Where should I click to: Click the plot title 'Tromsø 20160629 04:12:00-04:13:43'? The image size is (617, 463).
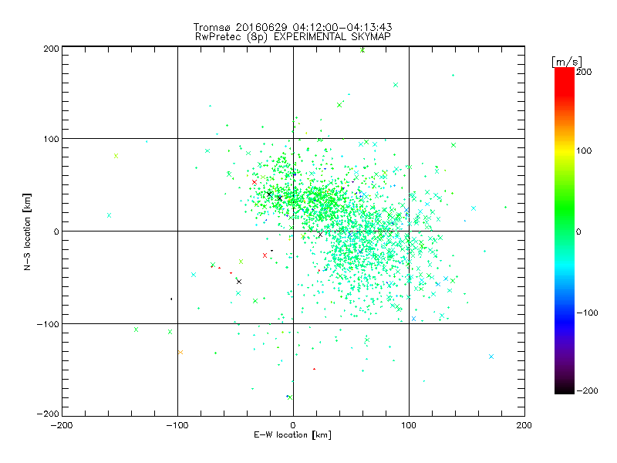[292, 27]
